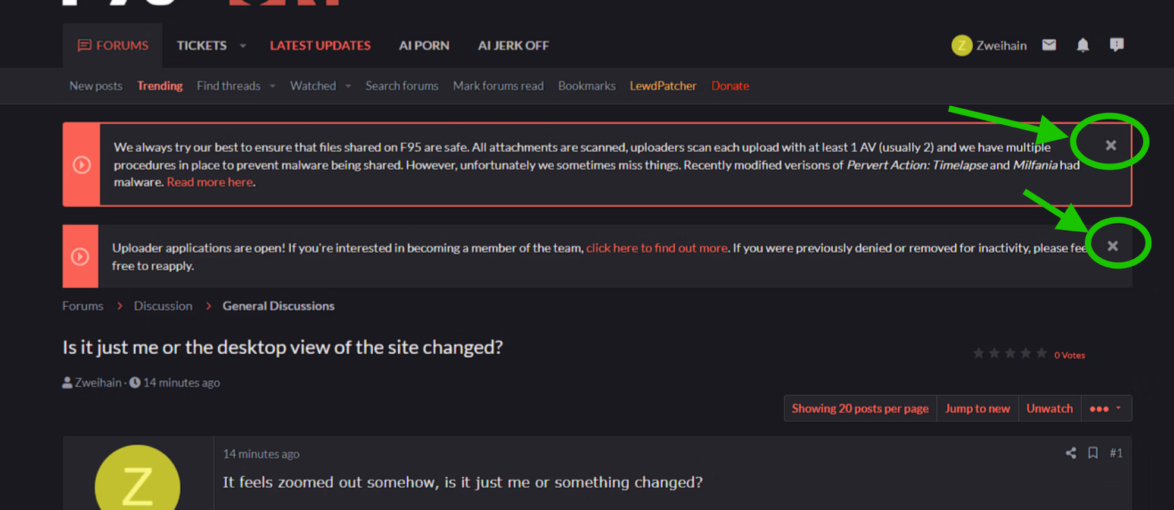Open the Trending sub-navigation item
Viewport: 1174px width, 510px height.
[159, 86]
